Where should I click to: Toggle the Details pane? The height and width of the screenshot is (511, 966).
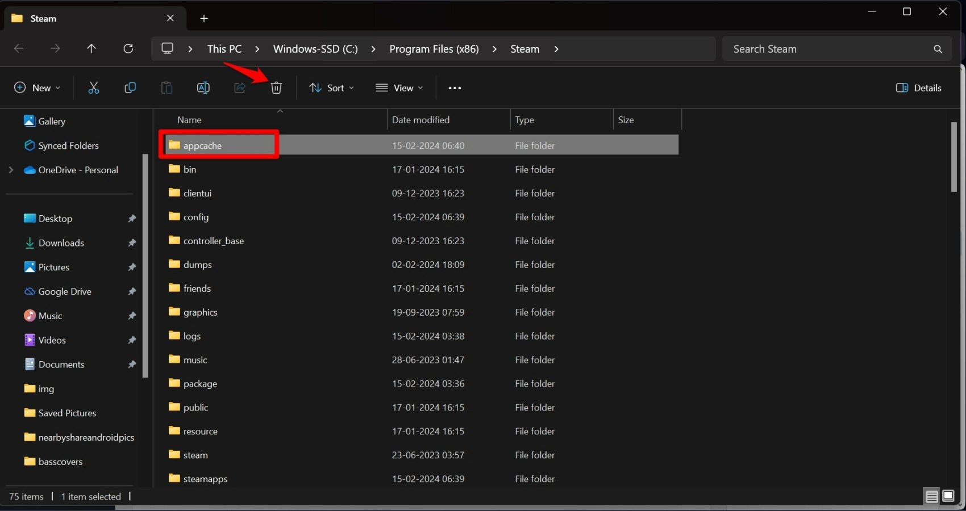pos(918,88)
